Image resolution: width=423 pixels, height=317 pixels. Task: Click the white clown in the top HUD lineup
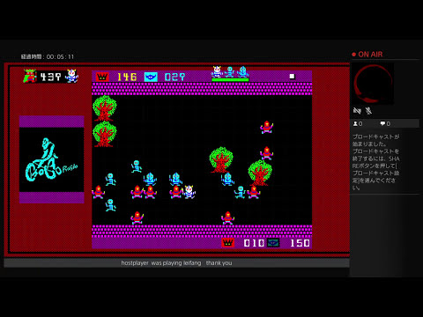point(217,72)
